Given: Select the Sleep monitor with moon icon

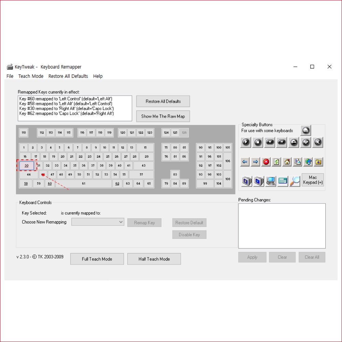Looking at the screenshot, I should point(247,181).
